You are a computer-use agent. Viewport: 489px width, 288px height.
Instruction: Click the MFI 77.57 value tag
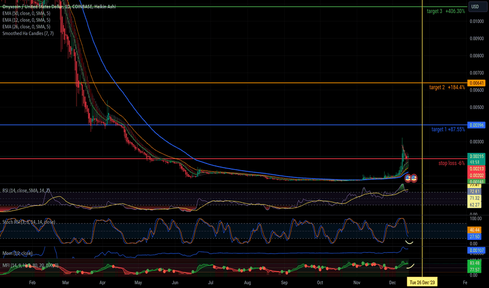click(x=474, y=270)
